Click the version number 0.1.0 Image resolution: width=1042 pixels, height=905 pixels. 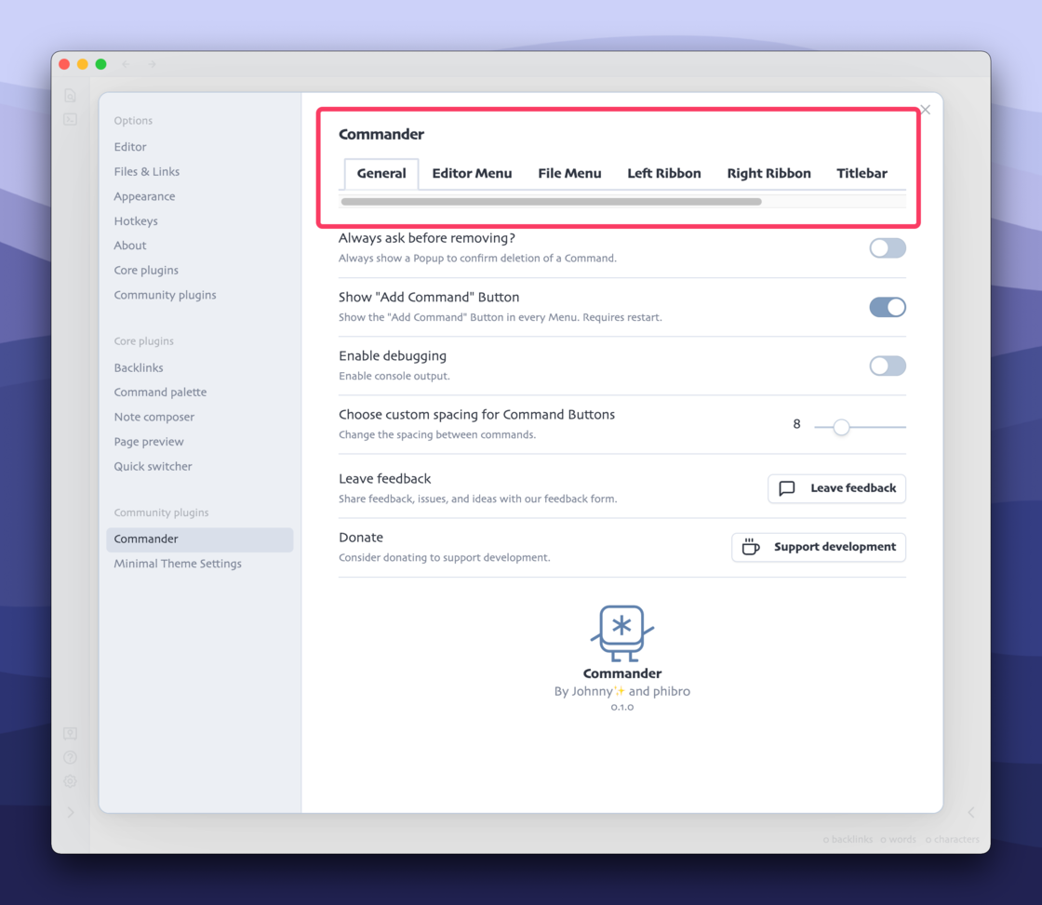pos(622,707)
